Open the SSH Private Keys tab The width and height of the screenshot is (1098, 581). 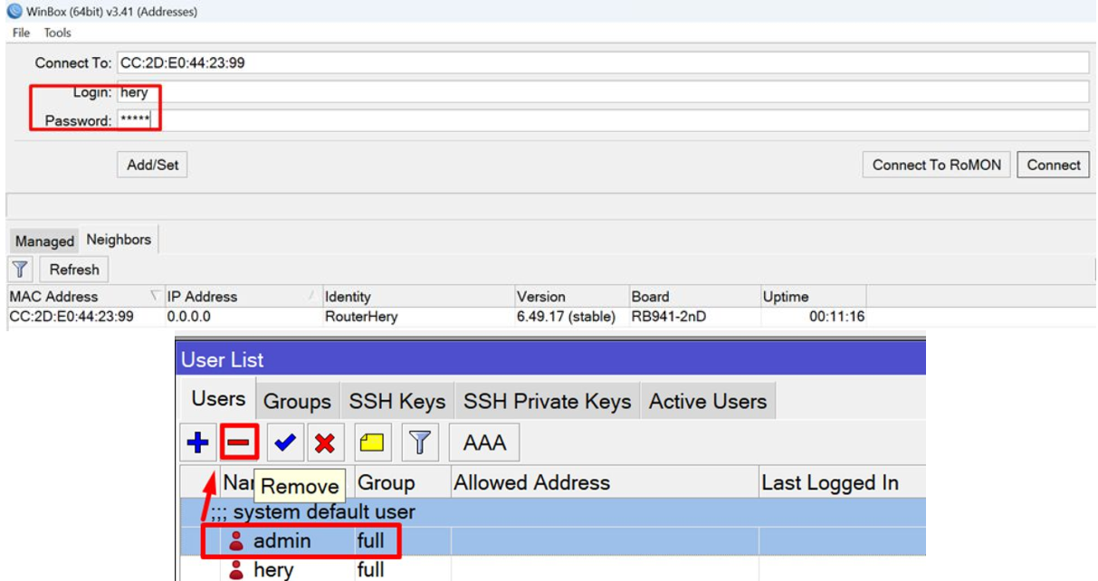click(547, 401)
